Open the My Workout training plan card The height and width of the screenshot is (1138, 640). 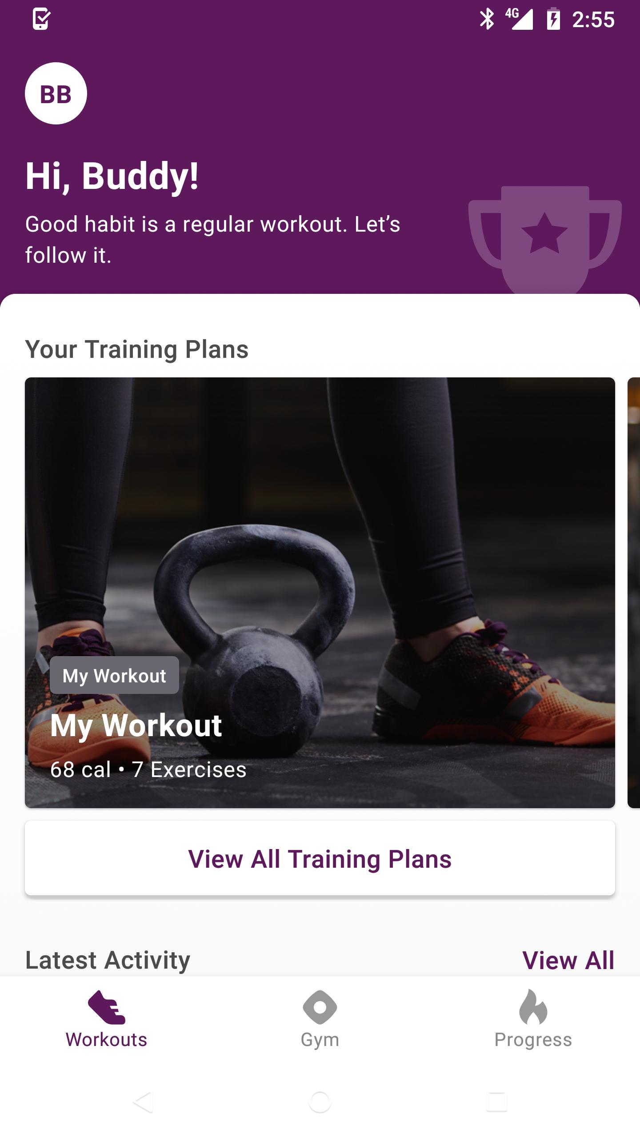pos(320,593)
